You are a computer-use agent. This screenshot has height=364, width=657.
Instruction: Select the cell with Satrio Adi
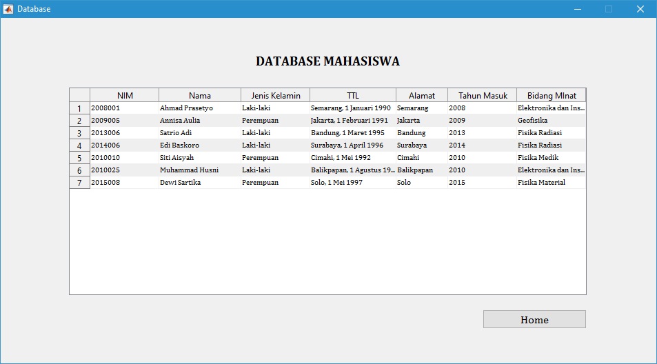click(199, 133)
